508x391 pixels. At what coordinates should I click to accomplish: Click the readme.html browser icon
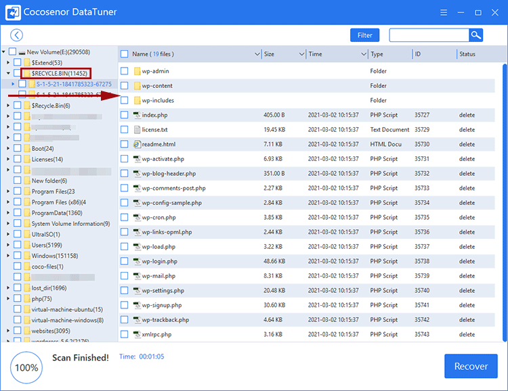[x=137, y=144]
